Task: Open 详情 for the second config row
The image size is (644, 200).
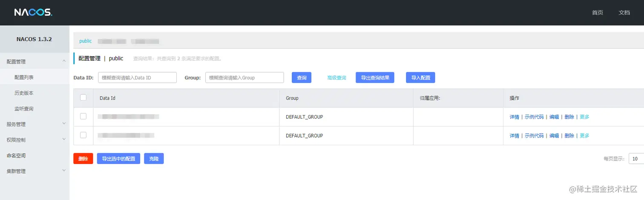Action: pyautogui.click(x=515, y=136)
